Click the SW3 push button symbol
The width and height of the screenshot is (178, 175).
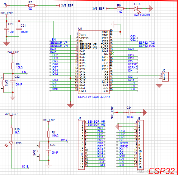[38, 151]
